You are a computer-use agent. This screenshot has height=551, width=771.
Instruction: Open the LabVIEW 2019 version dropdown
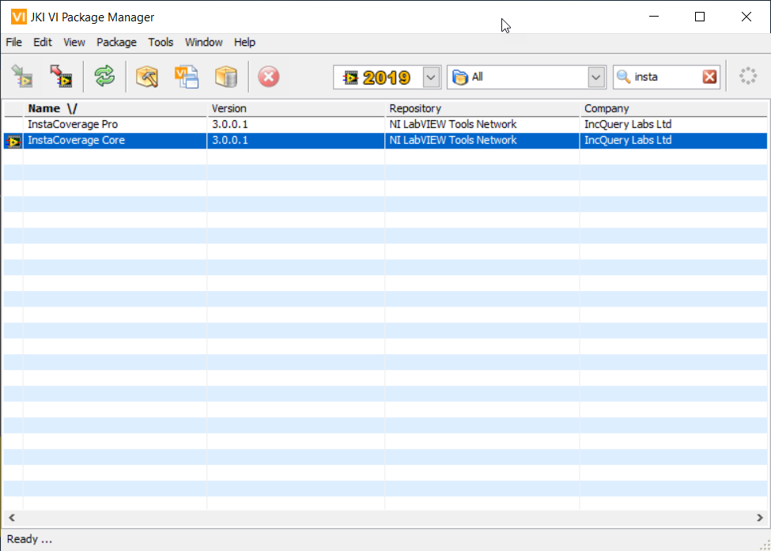(x=431, y=77)
